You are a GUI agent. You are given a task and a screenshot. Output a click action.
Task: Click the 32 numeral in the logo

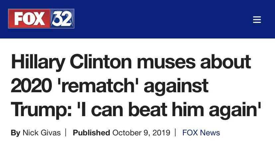click(61, 19)
